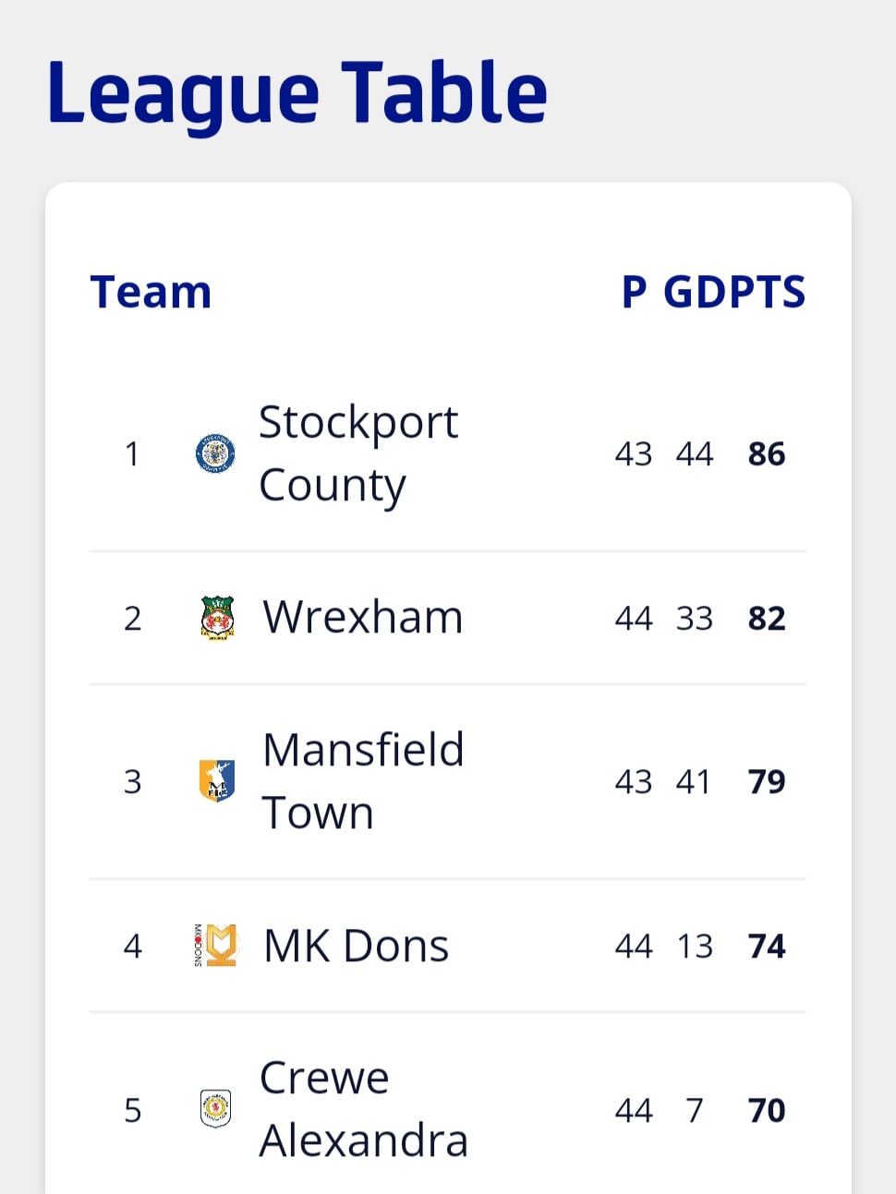Click the Mansfield Town club crest

pos(217,781)
